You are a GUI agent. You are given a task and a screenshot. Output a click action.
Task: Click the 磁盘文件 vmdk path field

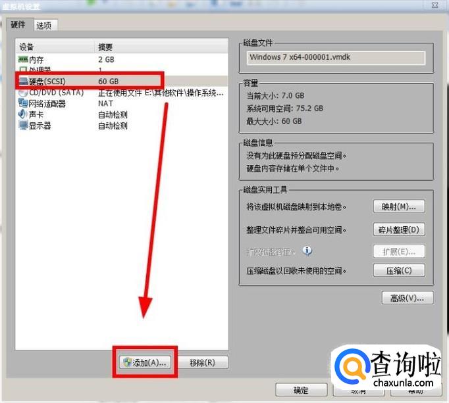[x=336, y=57]
